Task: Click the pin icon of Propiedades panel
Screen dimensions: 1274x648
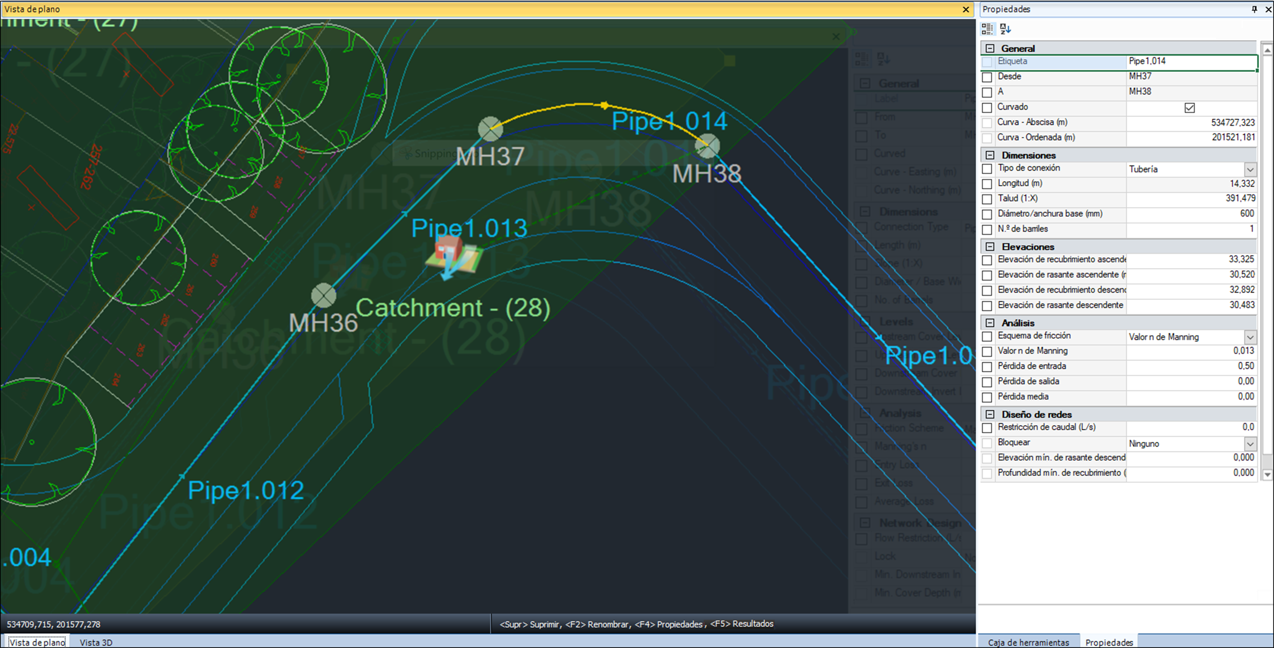Action: 1254,9
